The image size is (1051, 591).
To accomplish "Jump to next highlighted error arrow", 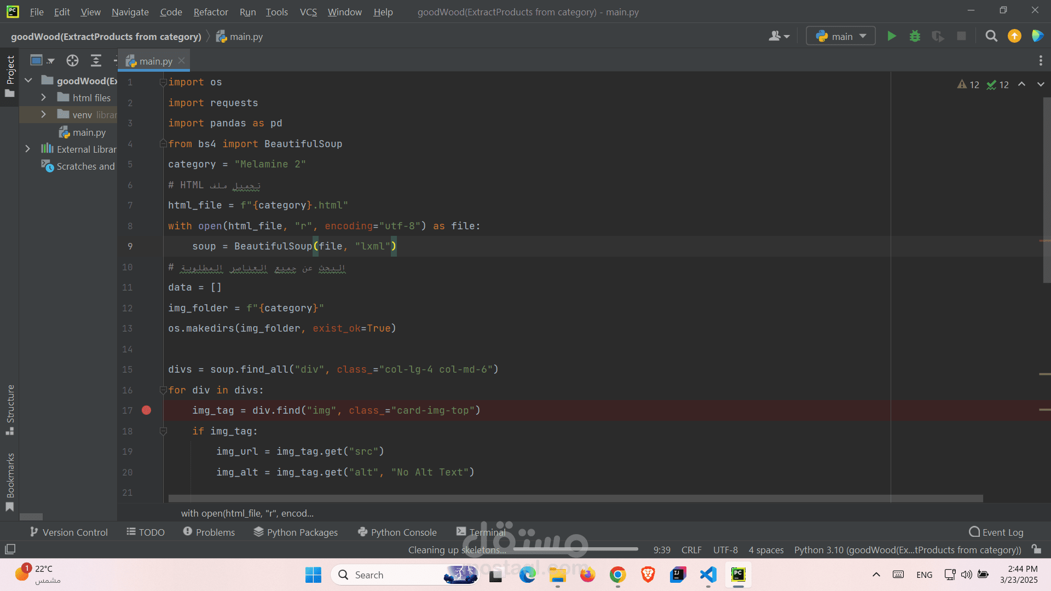I will tap(1040, 84).
